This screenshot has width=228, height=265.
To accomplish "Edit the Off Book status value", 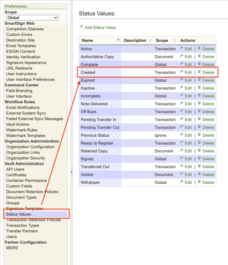I will coord(188,112).
